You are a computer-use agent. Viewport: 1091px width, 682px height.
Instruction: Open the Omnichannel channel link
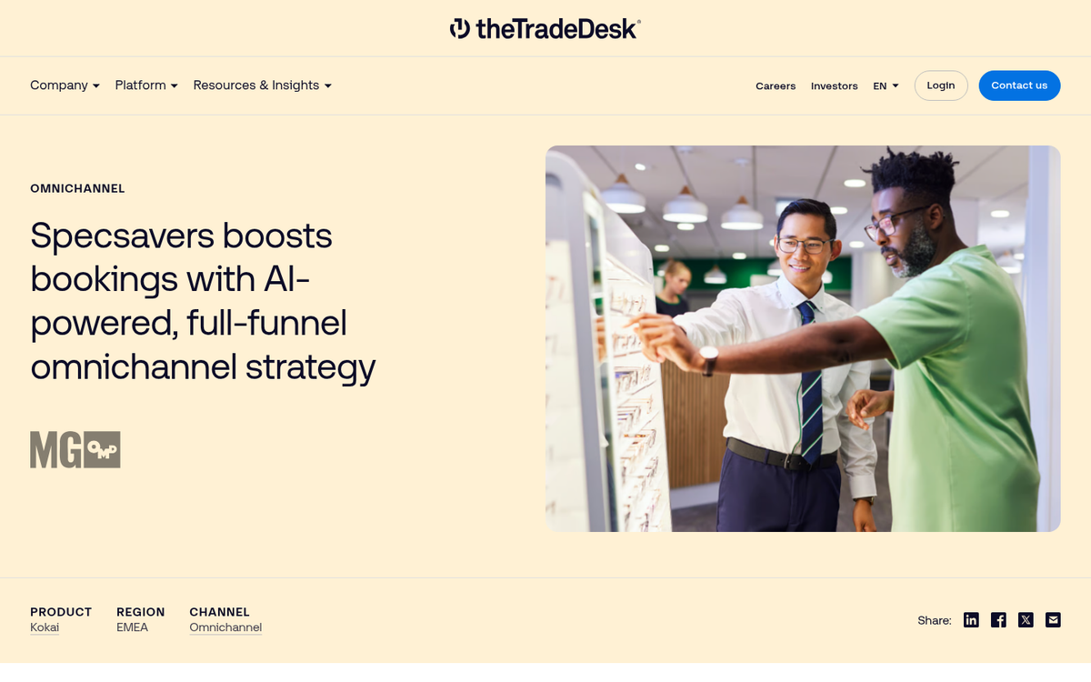pyautogui.click(x=225, y=627)
